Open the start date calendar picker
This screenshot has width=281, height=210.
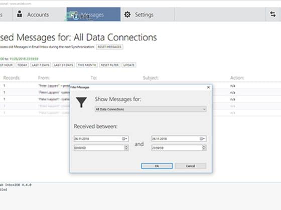pyautogui.click(x=124, y=139)
